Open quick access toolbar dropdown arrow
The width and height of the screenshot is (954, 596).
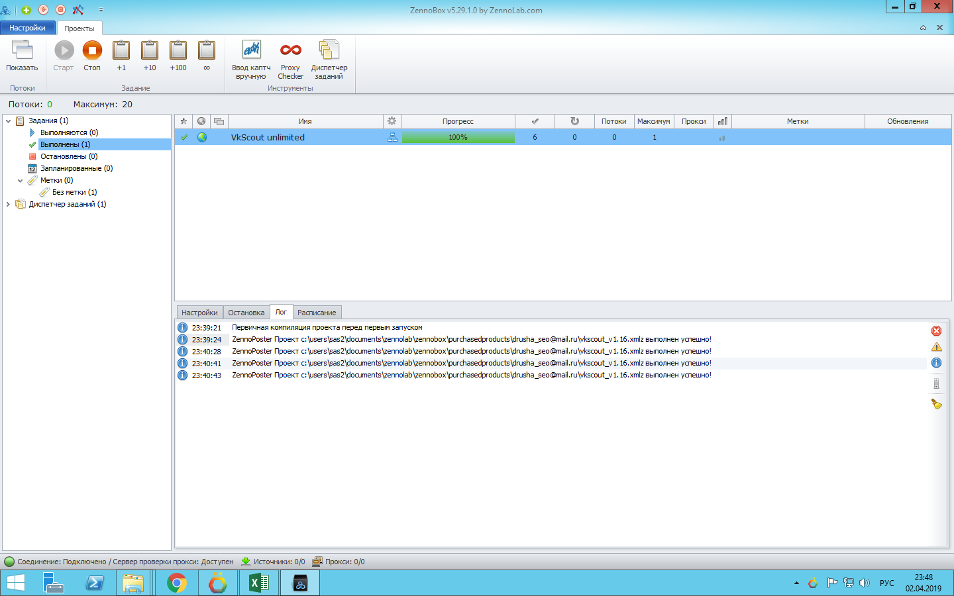pyautogui.click(x=101, y=10)
